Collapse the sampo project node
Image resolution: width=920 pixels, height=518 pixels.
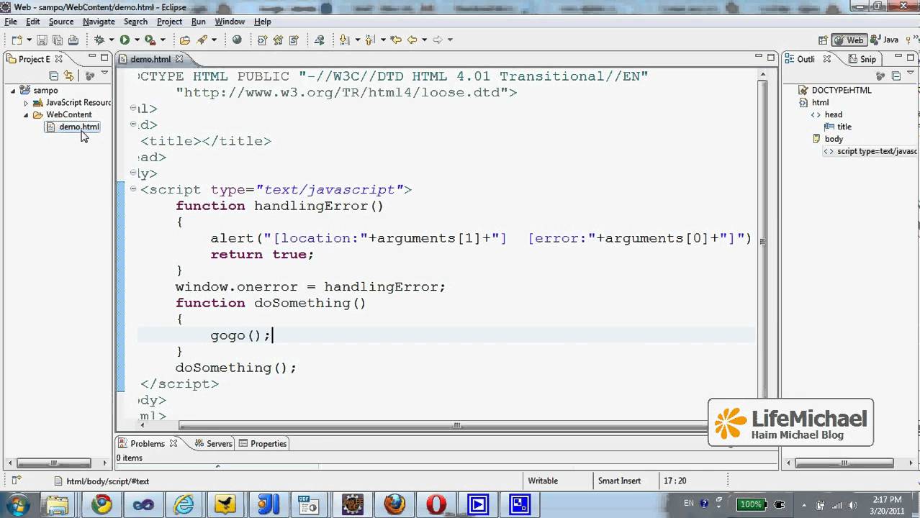[13, 91]
